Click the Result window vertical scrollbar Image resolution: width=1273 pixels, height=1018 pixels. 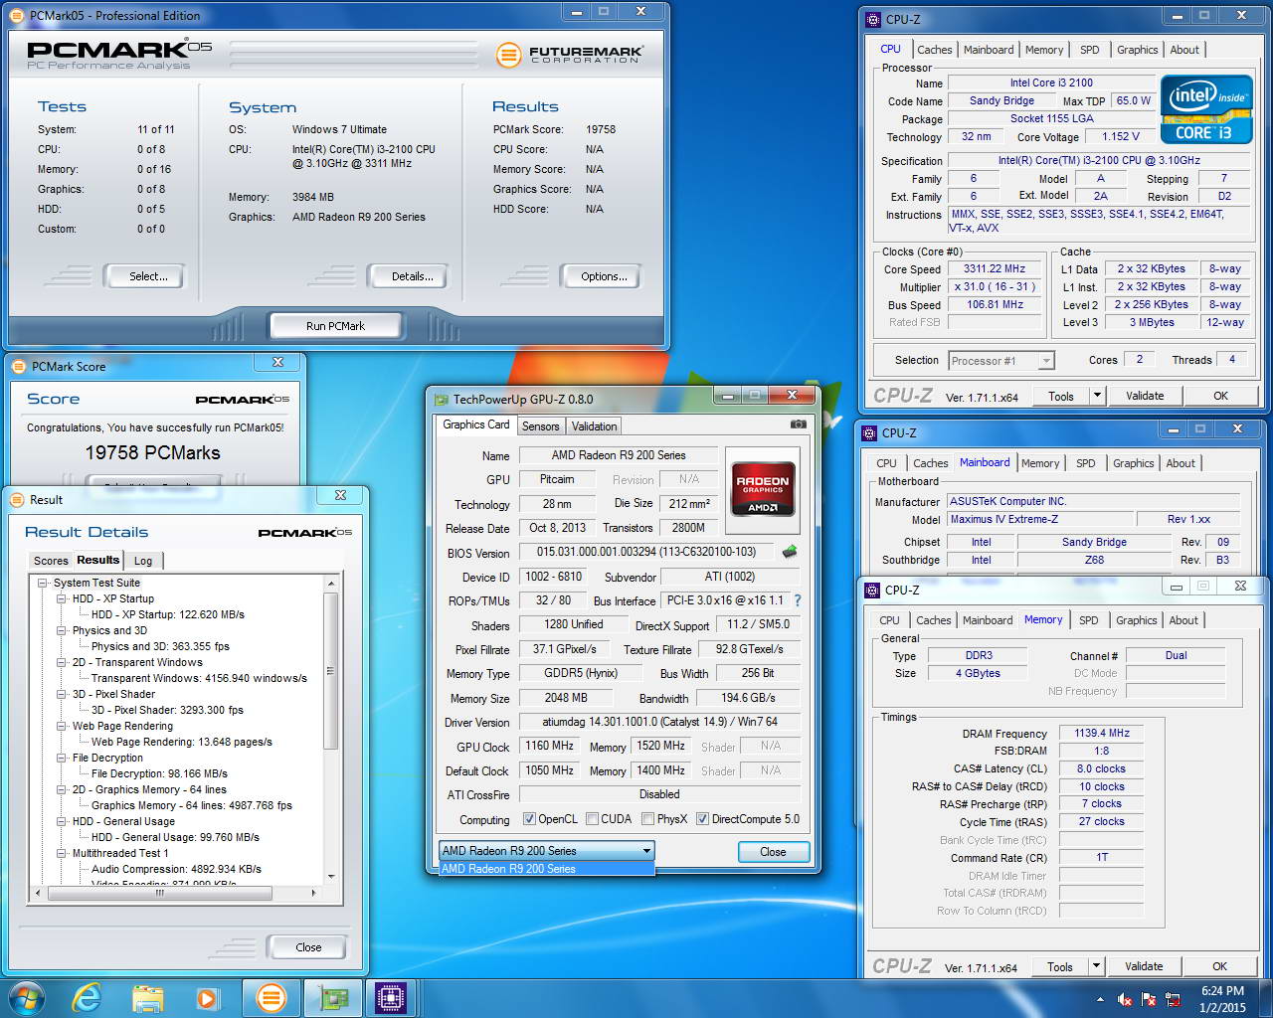(331, 728)
